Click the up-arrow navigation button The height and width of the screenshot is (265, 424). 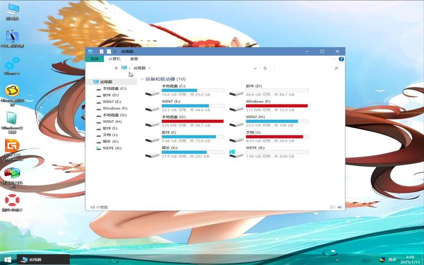coord(116,68)
